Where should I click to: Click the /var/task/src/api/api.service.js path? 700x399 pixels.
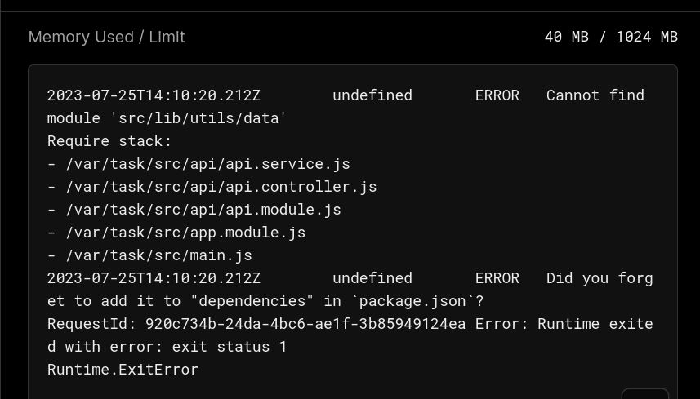tap(208, 164)
